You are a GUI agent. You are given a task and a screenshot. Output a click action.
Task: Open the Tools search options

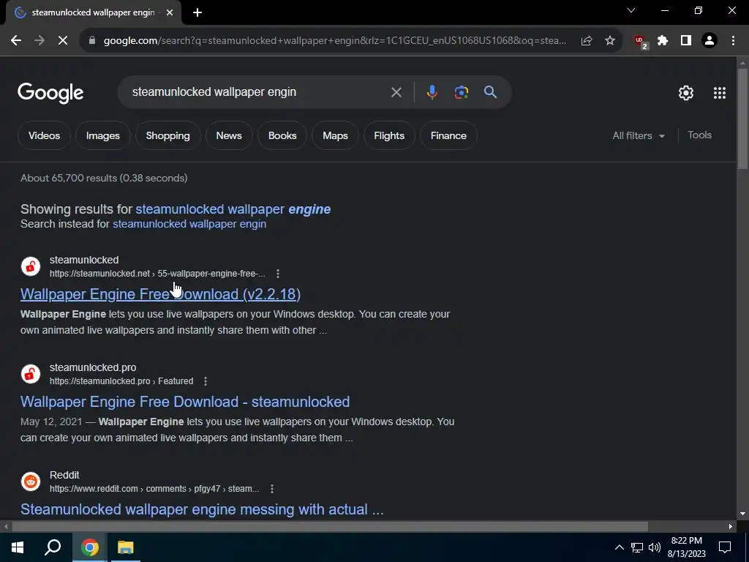coord(700,135)
